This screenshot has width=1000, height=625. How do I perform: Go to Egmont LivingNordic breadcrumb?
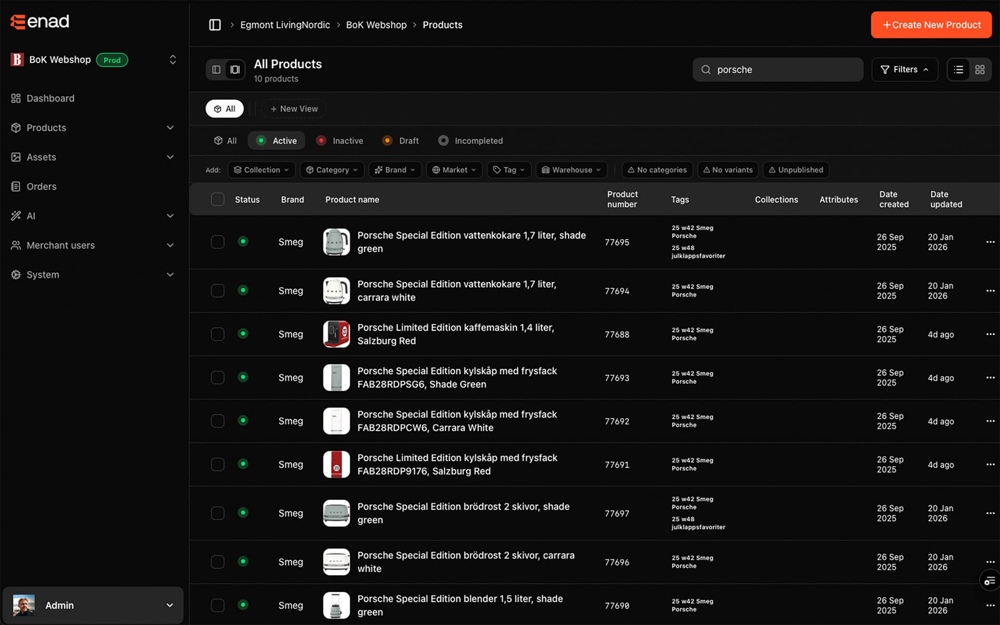(285, 25)
